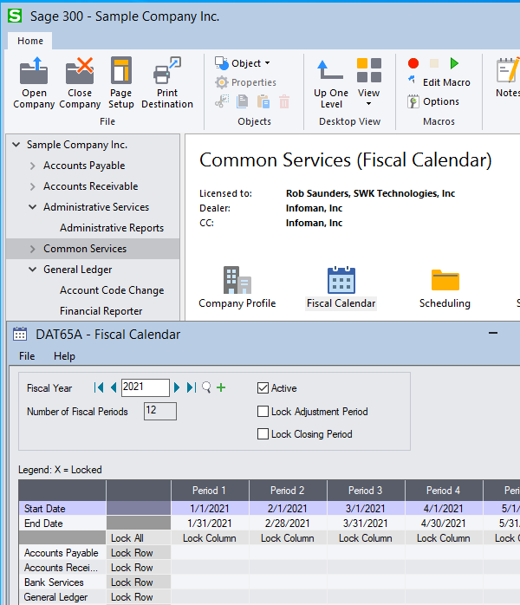Minimize the Fiscal Calendar window
The height and width of the screenshot is (605, 520).
493,333
